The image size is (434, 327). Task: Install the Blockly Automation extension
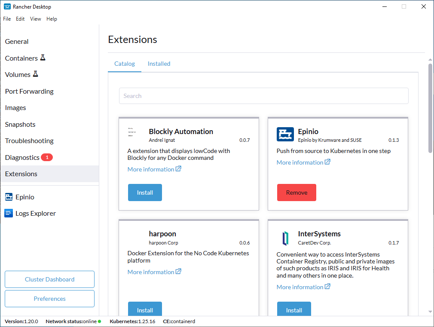145,193
